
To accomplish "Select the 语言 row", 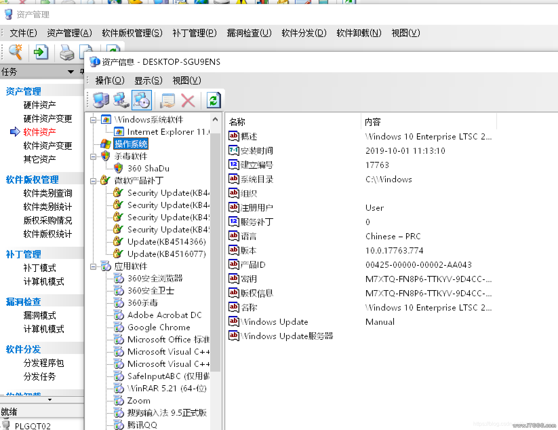I will coord(361,236).
